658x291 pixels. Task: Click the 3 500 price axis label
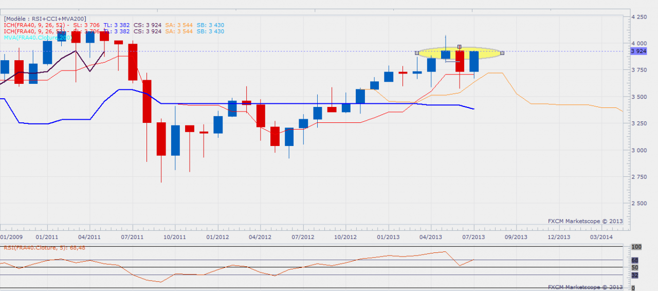[x=639, y=97]
